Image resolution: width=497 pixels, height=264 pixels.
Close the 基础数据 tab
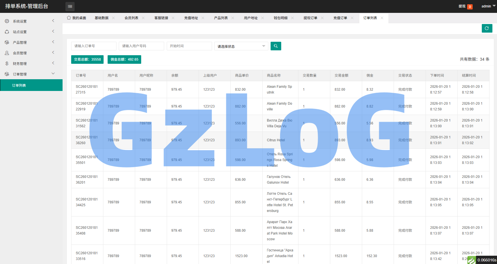pos(113,18)
